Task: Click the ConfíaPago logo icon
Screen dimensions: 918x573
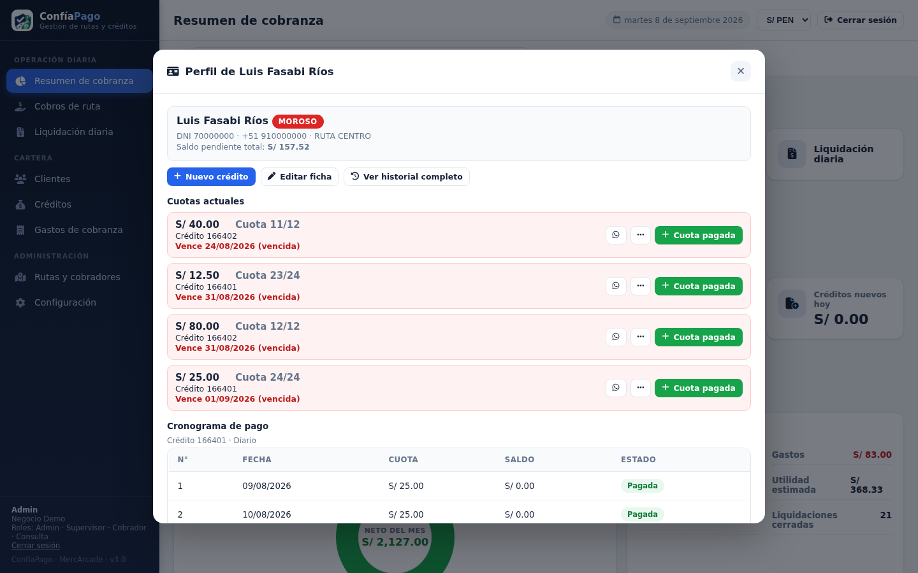Action: click(x=22, y=20)
